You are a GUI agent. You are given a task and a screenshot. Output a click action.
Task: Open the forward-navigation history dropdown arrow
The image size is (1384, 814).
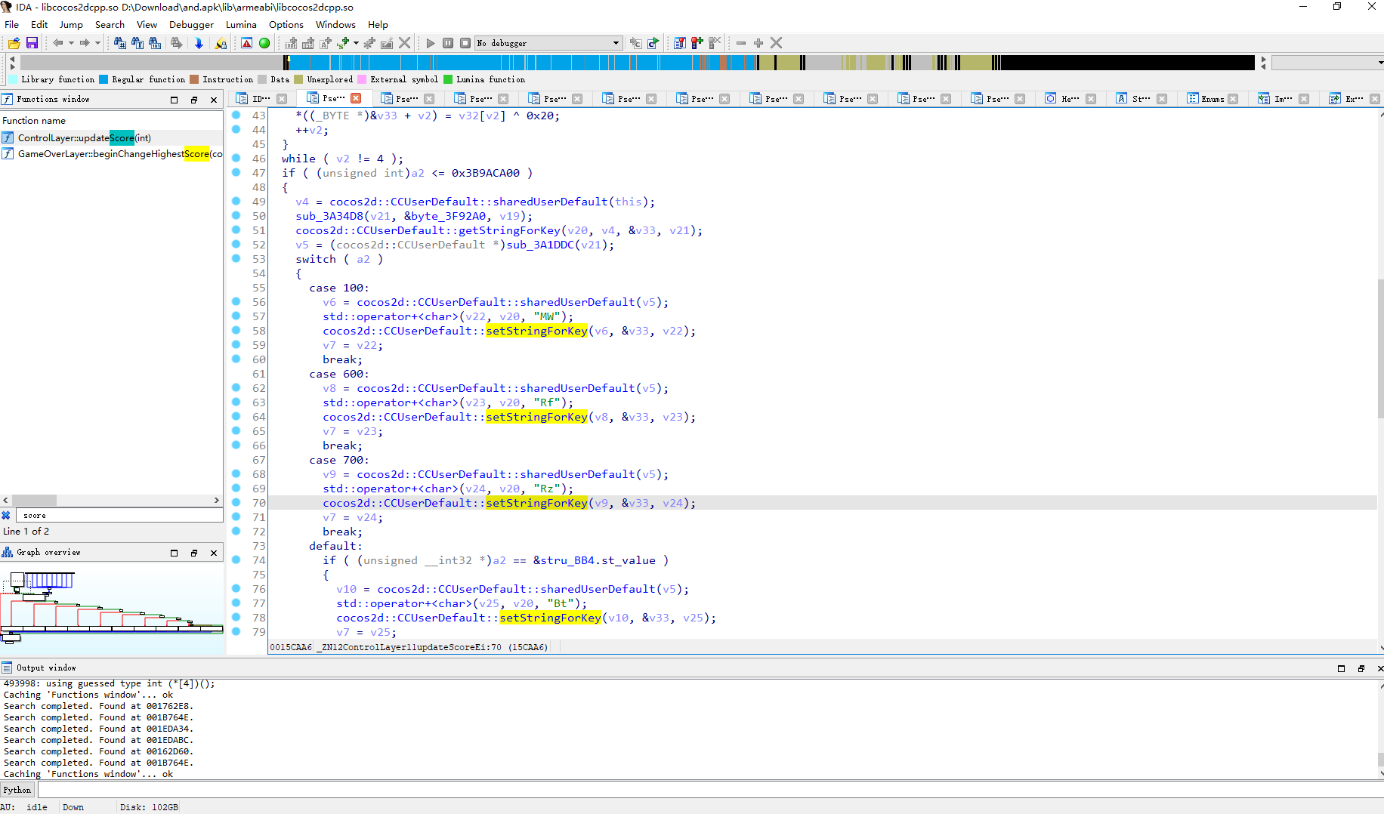tap(97, 43)
